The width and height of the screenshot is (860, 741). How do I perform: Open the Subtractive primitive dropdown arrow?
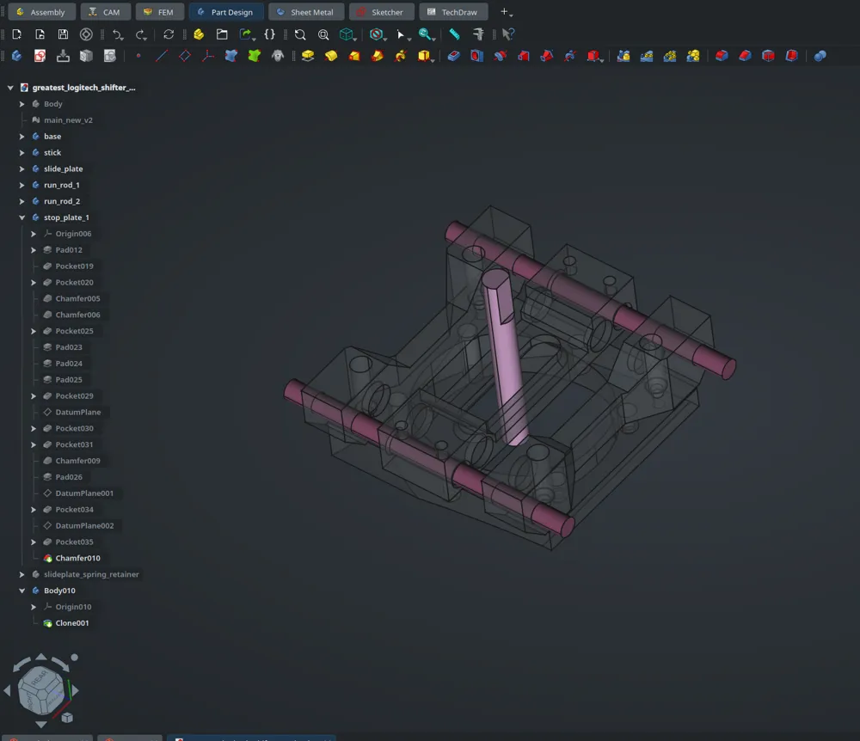pos(602,60)
